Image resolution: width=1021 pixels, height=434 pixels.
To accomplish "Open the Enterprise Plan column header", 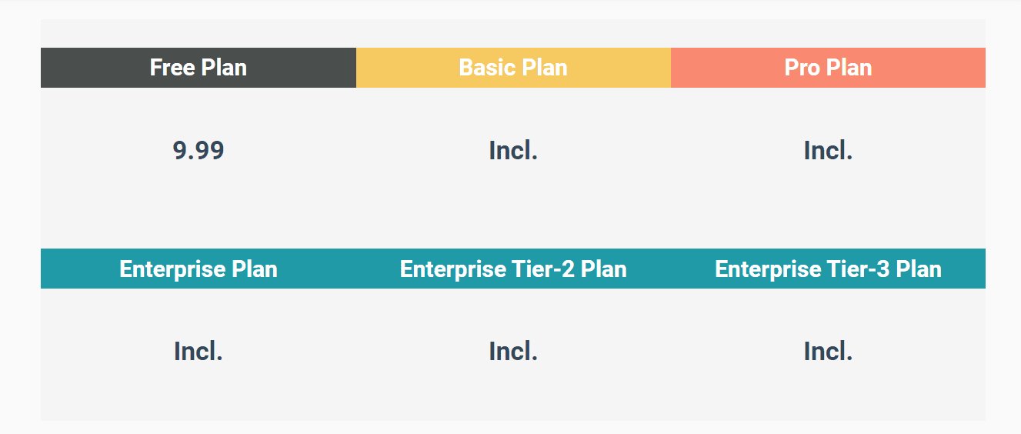I will (199, 269).
